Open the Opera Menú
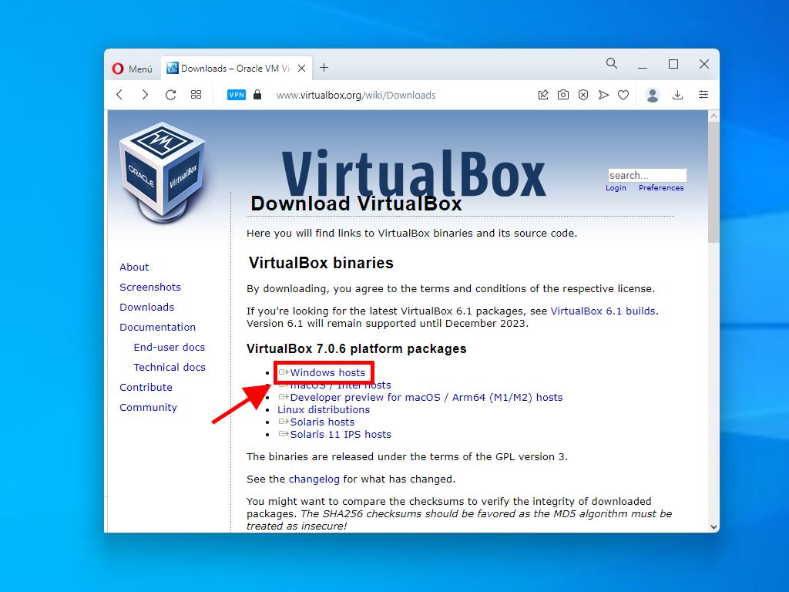Image resolution: width=789 pixels, height=592 pixels. point(133,68)
